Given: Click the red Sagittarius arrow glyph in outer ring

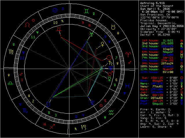Looking at the screenshot, I should tap(52, 126).
